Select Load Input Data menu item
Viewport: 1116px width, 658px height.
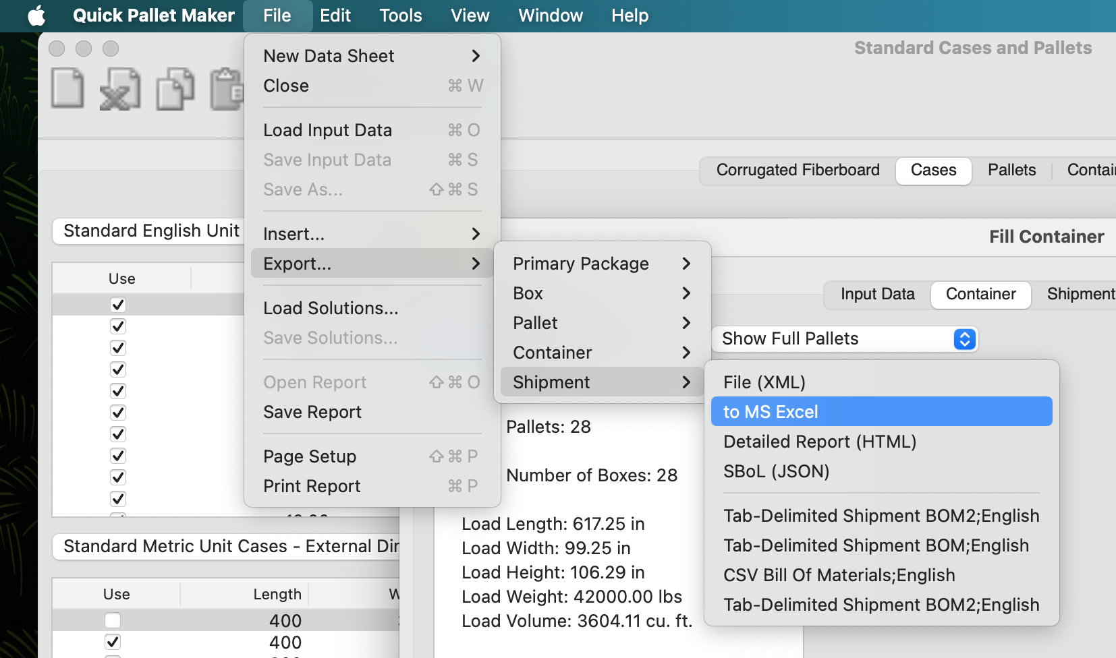tap(372, 130)
